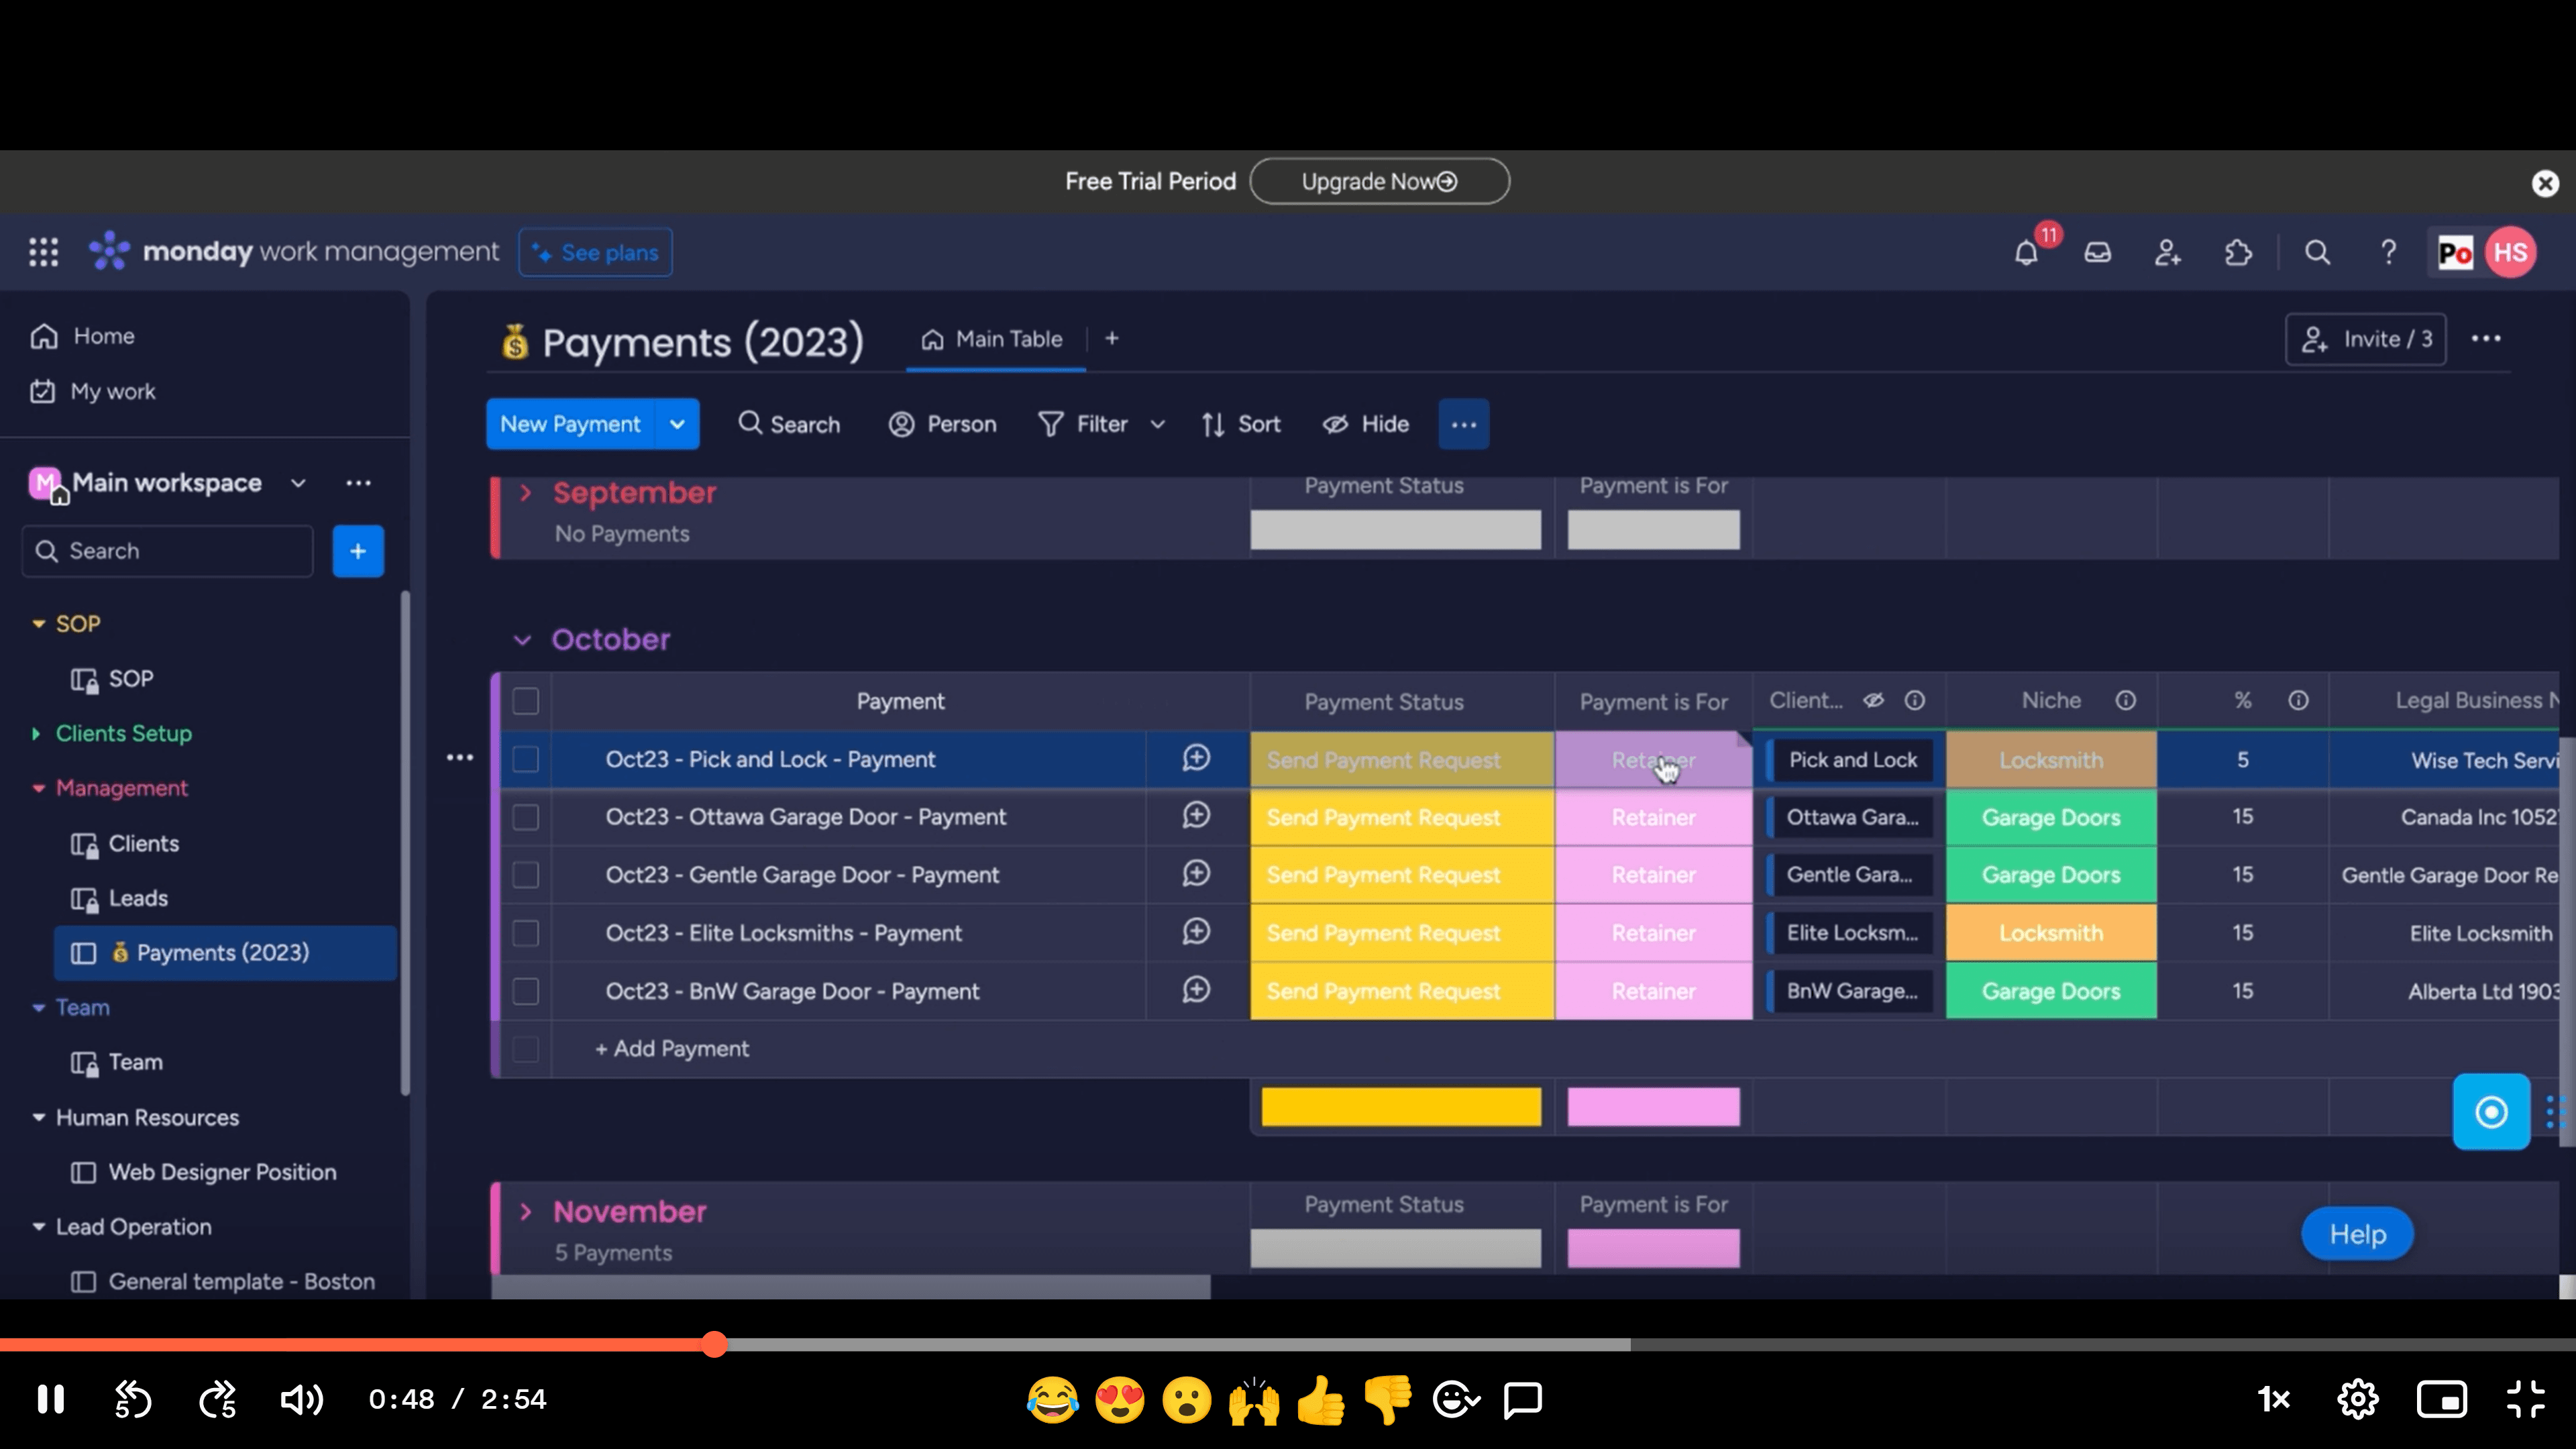Open conversation for Elite Locksmiths payment

tap(1196, 932)
